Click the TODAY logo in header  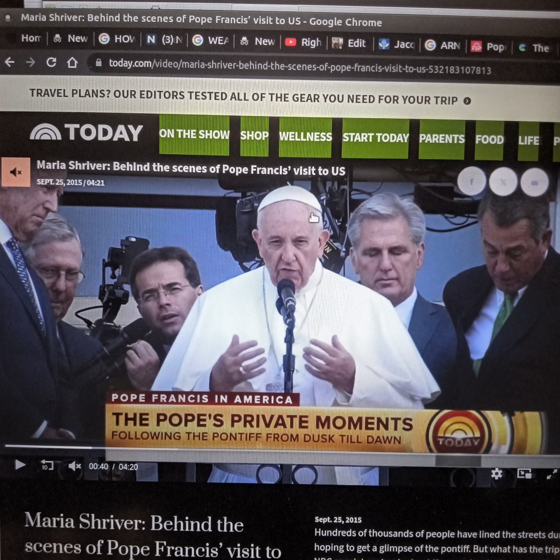86,133
